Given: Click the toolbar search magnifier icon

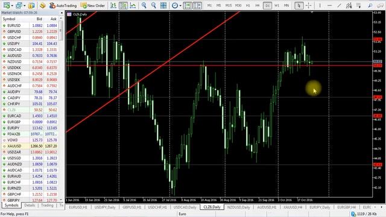Looking at the screenshot, I should tap(370, 5).
